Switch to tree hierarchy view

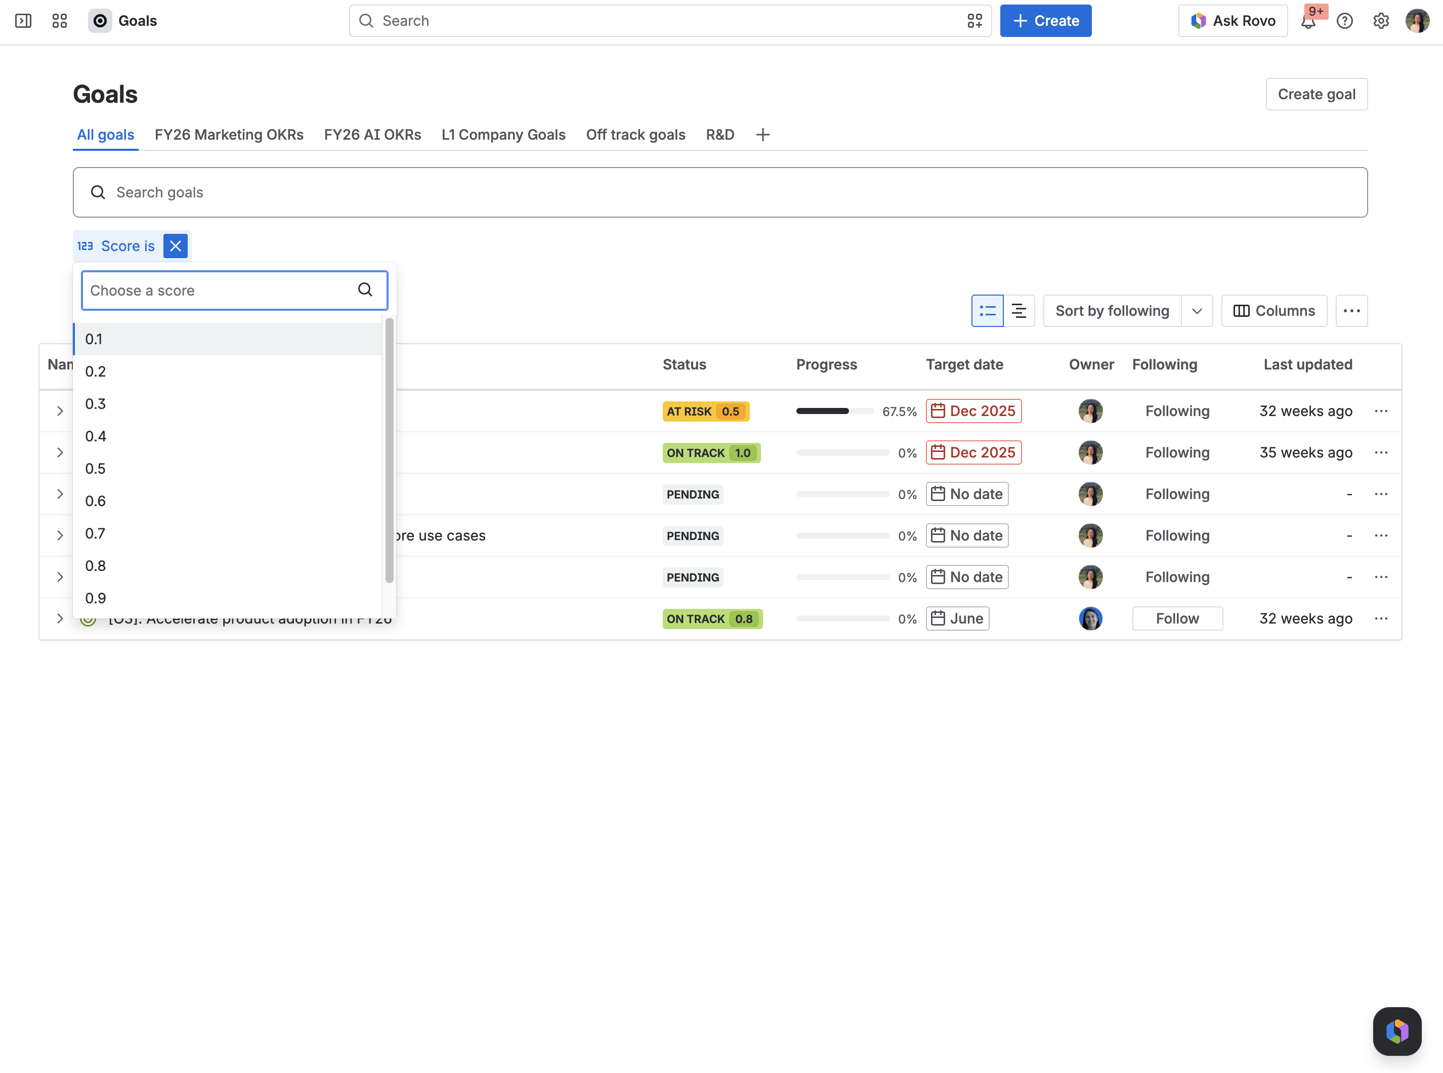[1019, 311]
